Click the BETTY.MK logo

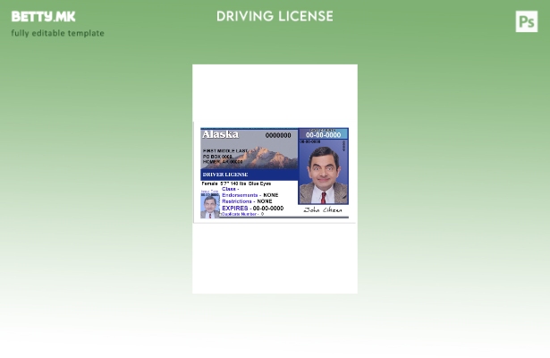click(43, 16)
